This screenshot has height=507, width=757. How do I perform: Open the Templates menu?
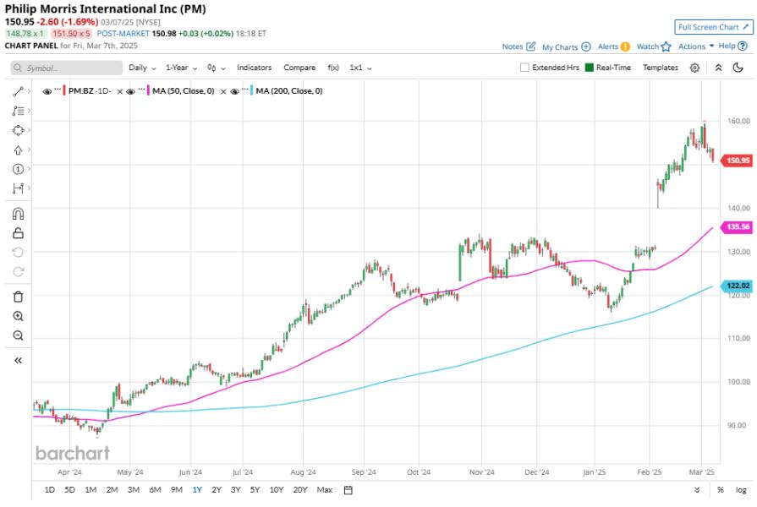pyautogui.click(x=660, y=68)
